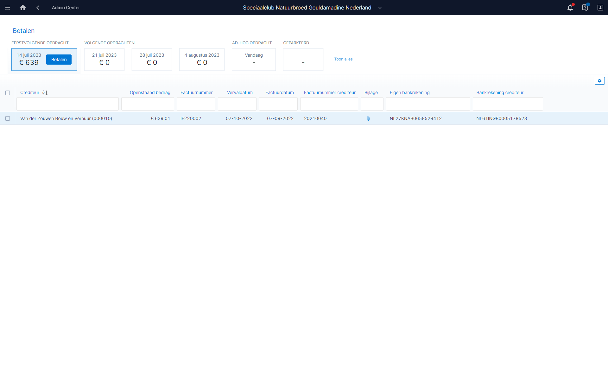Open the notifications bell
Image resolution: width=608 pixels, height=380 pixels.
pyautogui.click(x=570, y=8)
